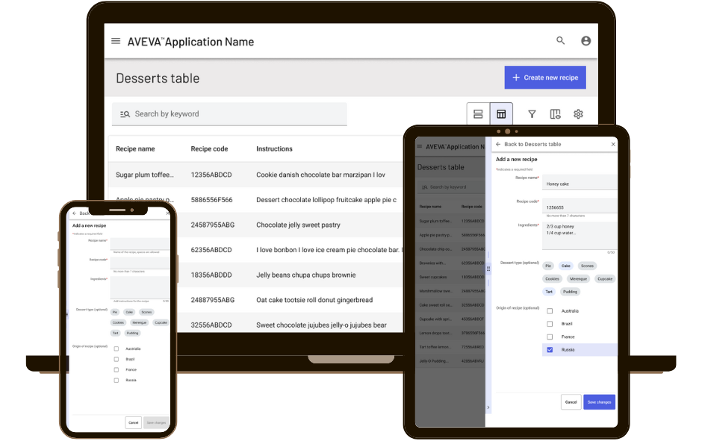702x441 pixels.
Task: Click Cancel on the phone form
Action: point(134,422)
